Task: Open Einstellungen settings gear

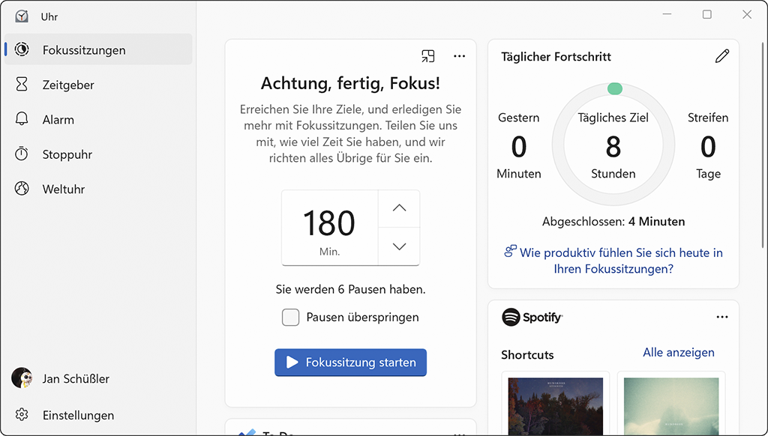Action: (22, 415)
